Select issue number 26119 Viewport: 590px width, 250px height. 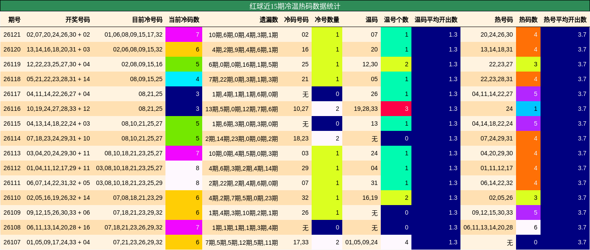coord(12,64)
